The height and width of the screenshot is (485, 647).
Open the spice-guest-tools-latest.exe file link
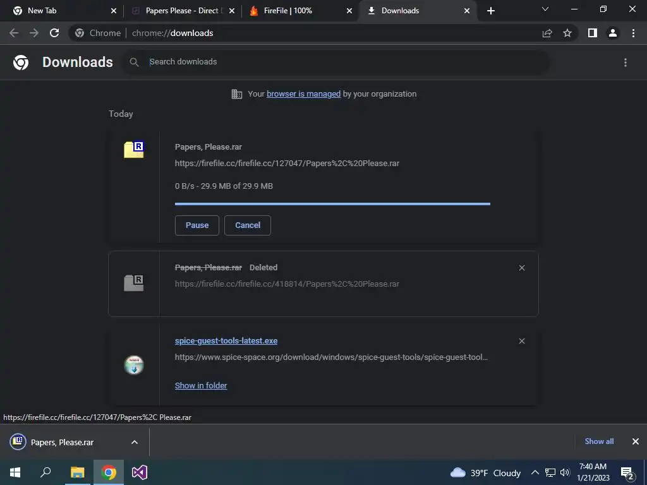click(226, 341)
